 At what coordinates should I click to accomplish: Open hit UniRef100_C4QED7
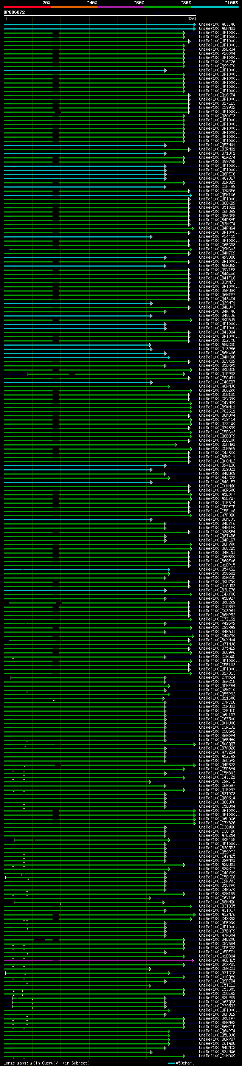pos(217,382)
